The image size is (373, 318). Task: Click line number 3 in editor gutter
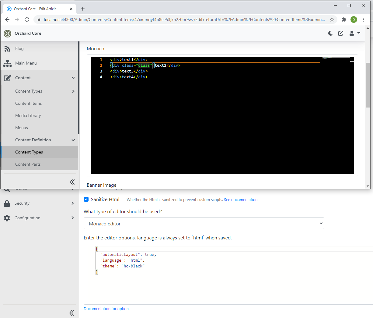tap(101, 71)
